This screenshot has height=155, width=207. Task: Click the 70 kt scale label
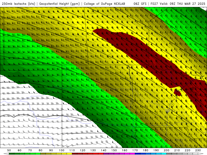click(30, 150)
